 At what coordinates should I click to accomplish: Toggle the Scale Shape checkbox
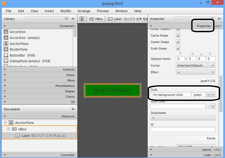point(178,48)
